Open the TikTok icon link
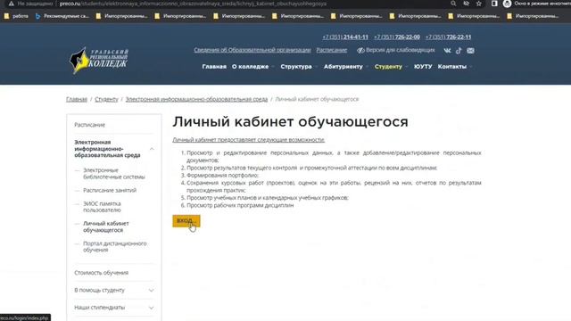The height and width of the screenshot is (321, 571). (x=459, y=51)
